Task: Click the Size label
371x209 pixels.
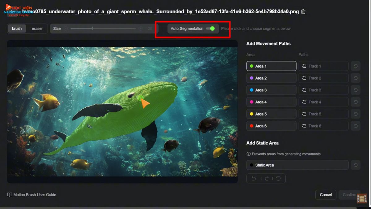Action: [x=57, y=28]
